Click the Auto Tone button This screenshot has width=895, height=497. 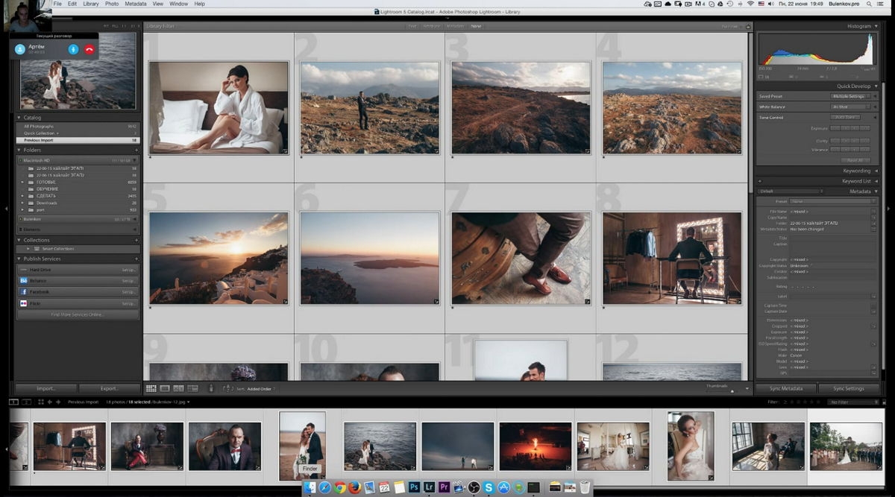coord(846,117)
